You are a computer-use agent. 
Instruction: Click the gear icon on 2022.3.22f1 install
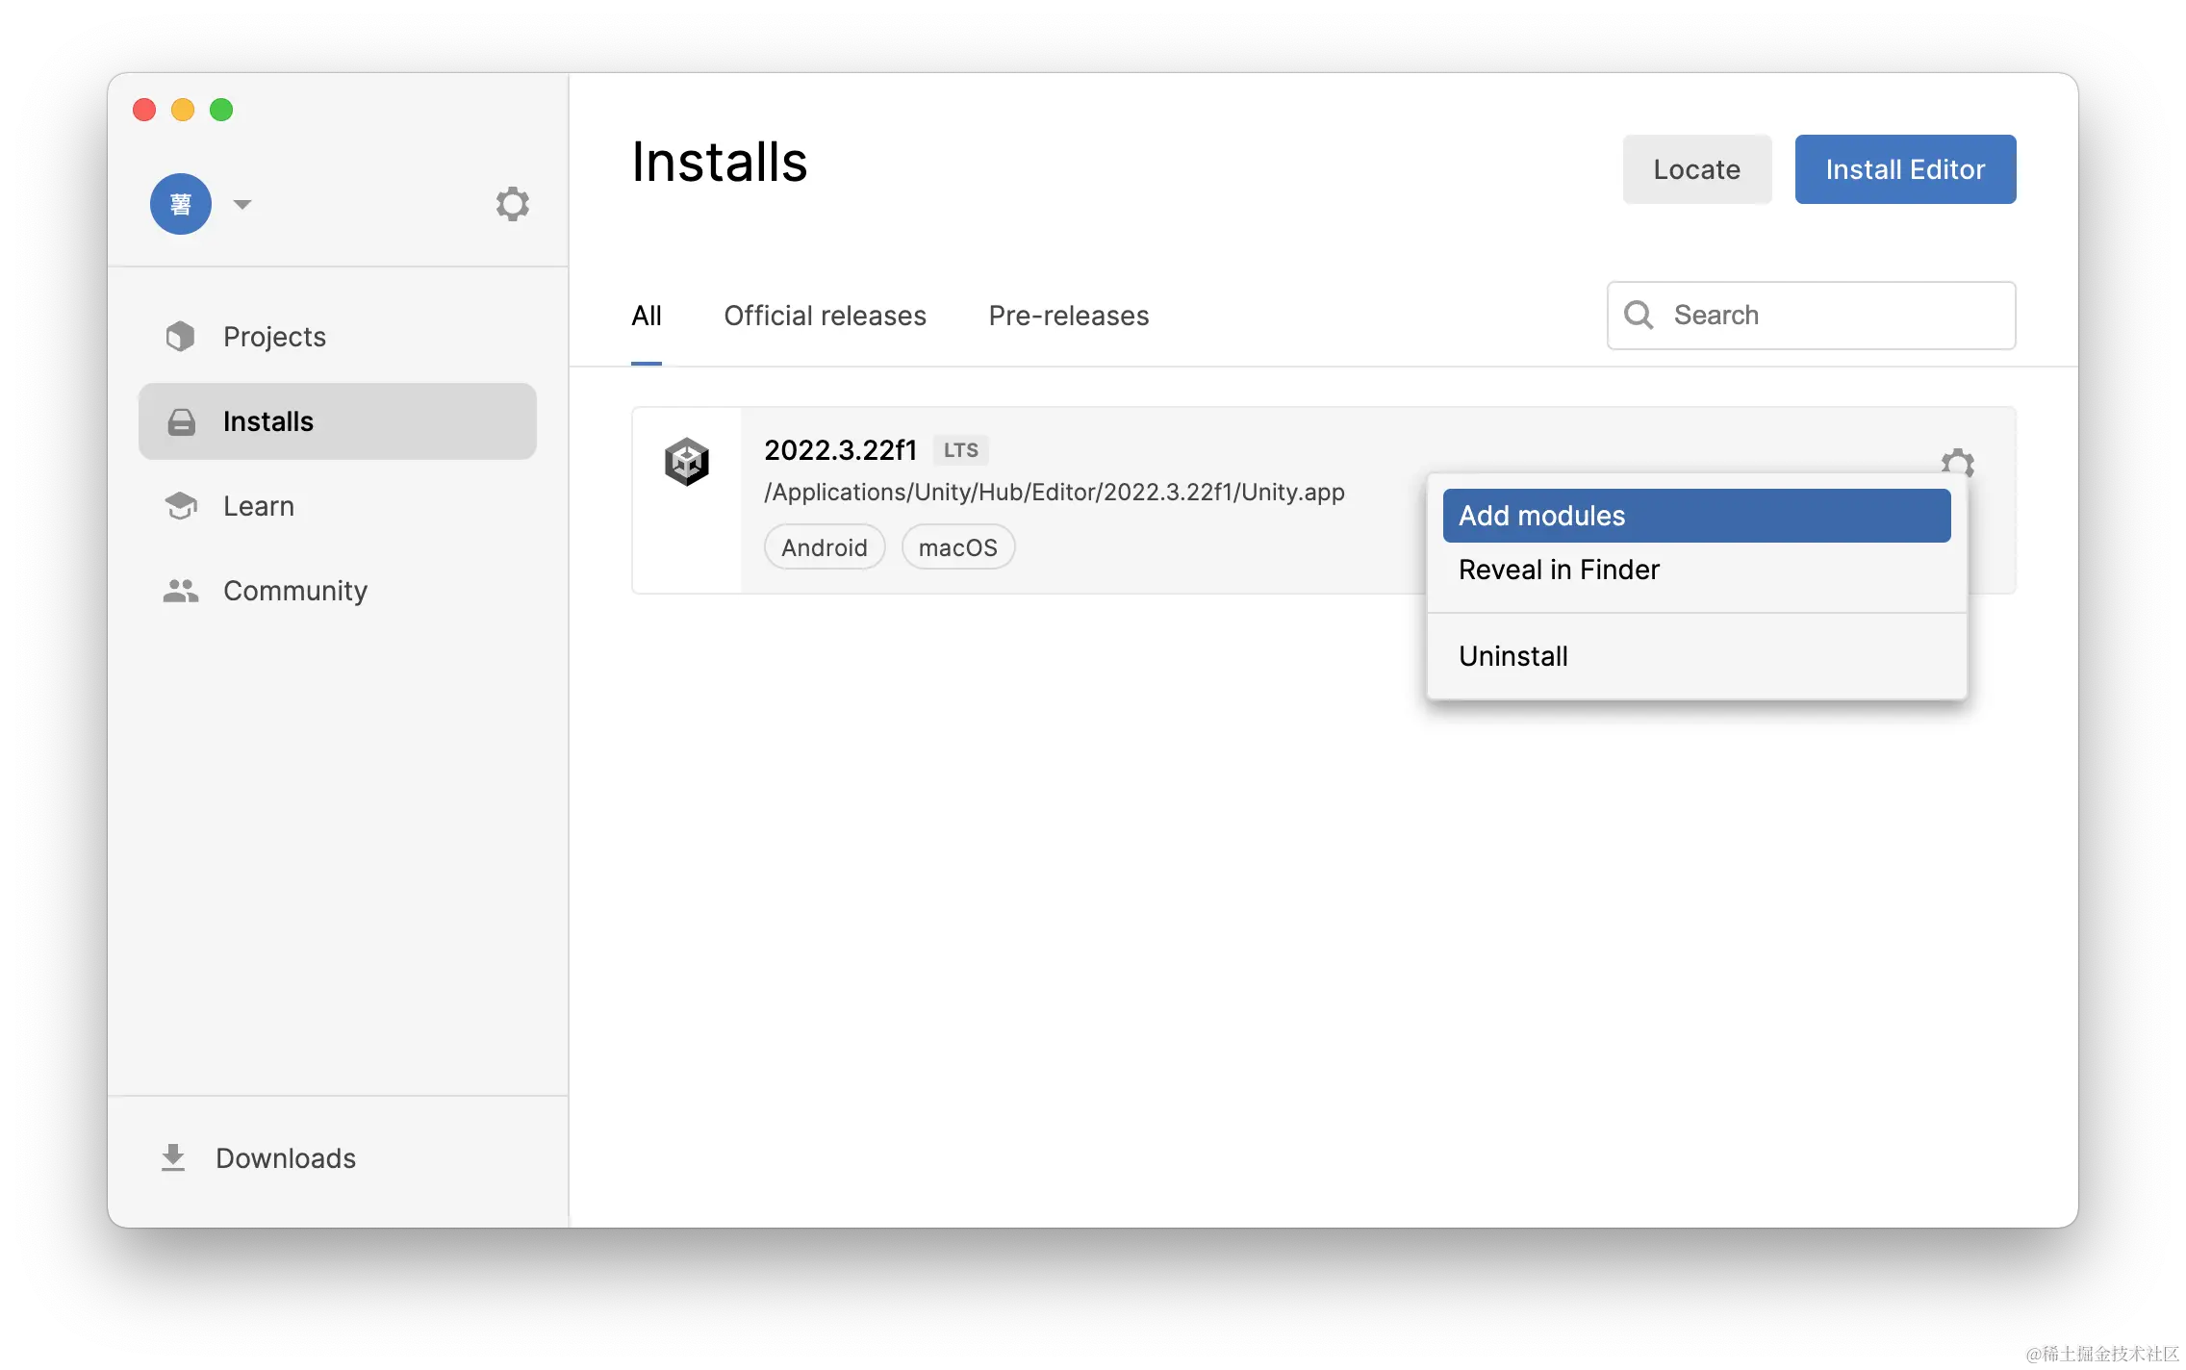click(1957, 462)
